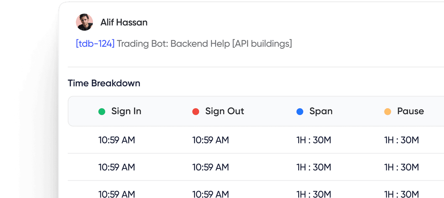The image size is (444, 198).
Task: Click the green Sign In dot
Action: click(x=102, y=112)
